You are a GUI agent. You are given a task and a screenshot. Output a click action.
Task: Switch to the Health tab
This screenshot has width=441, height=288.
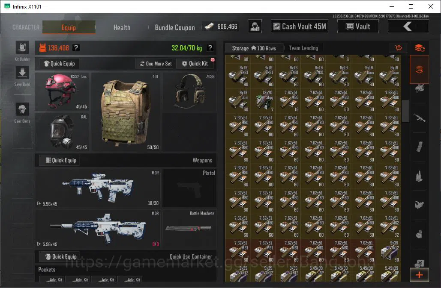[x=122, y=27]
